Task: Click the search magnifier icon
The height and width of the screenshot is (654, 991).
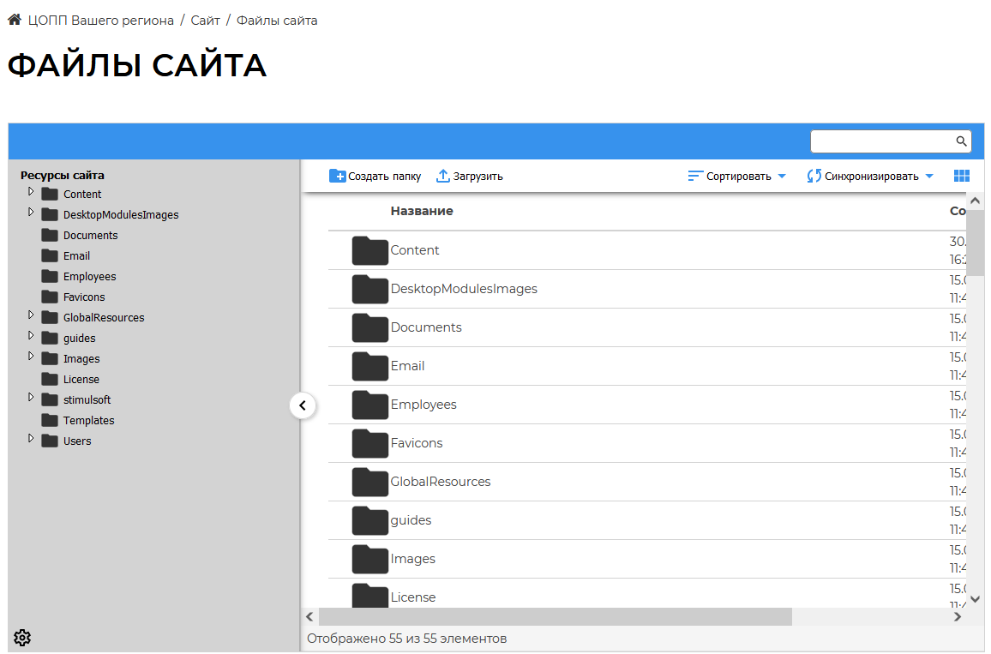Action: coord(961,141)
